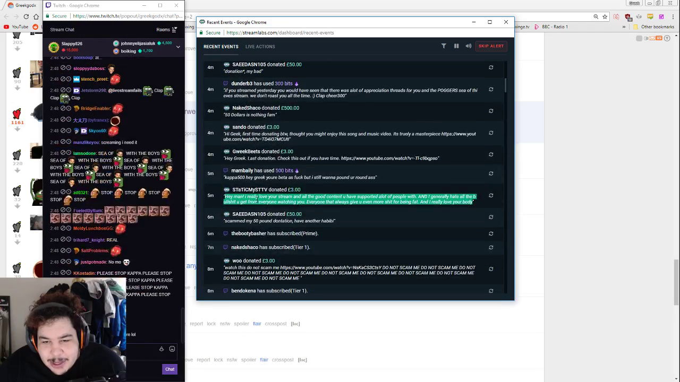
Task: Select the Greekgodx browser tab
Action: [22, 5]
